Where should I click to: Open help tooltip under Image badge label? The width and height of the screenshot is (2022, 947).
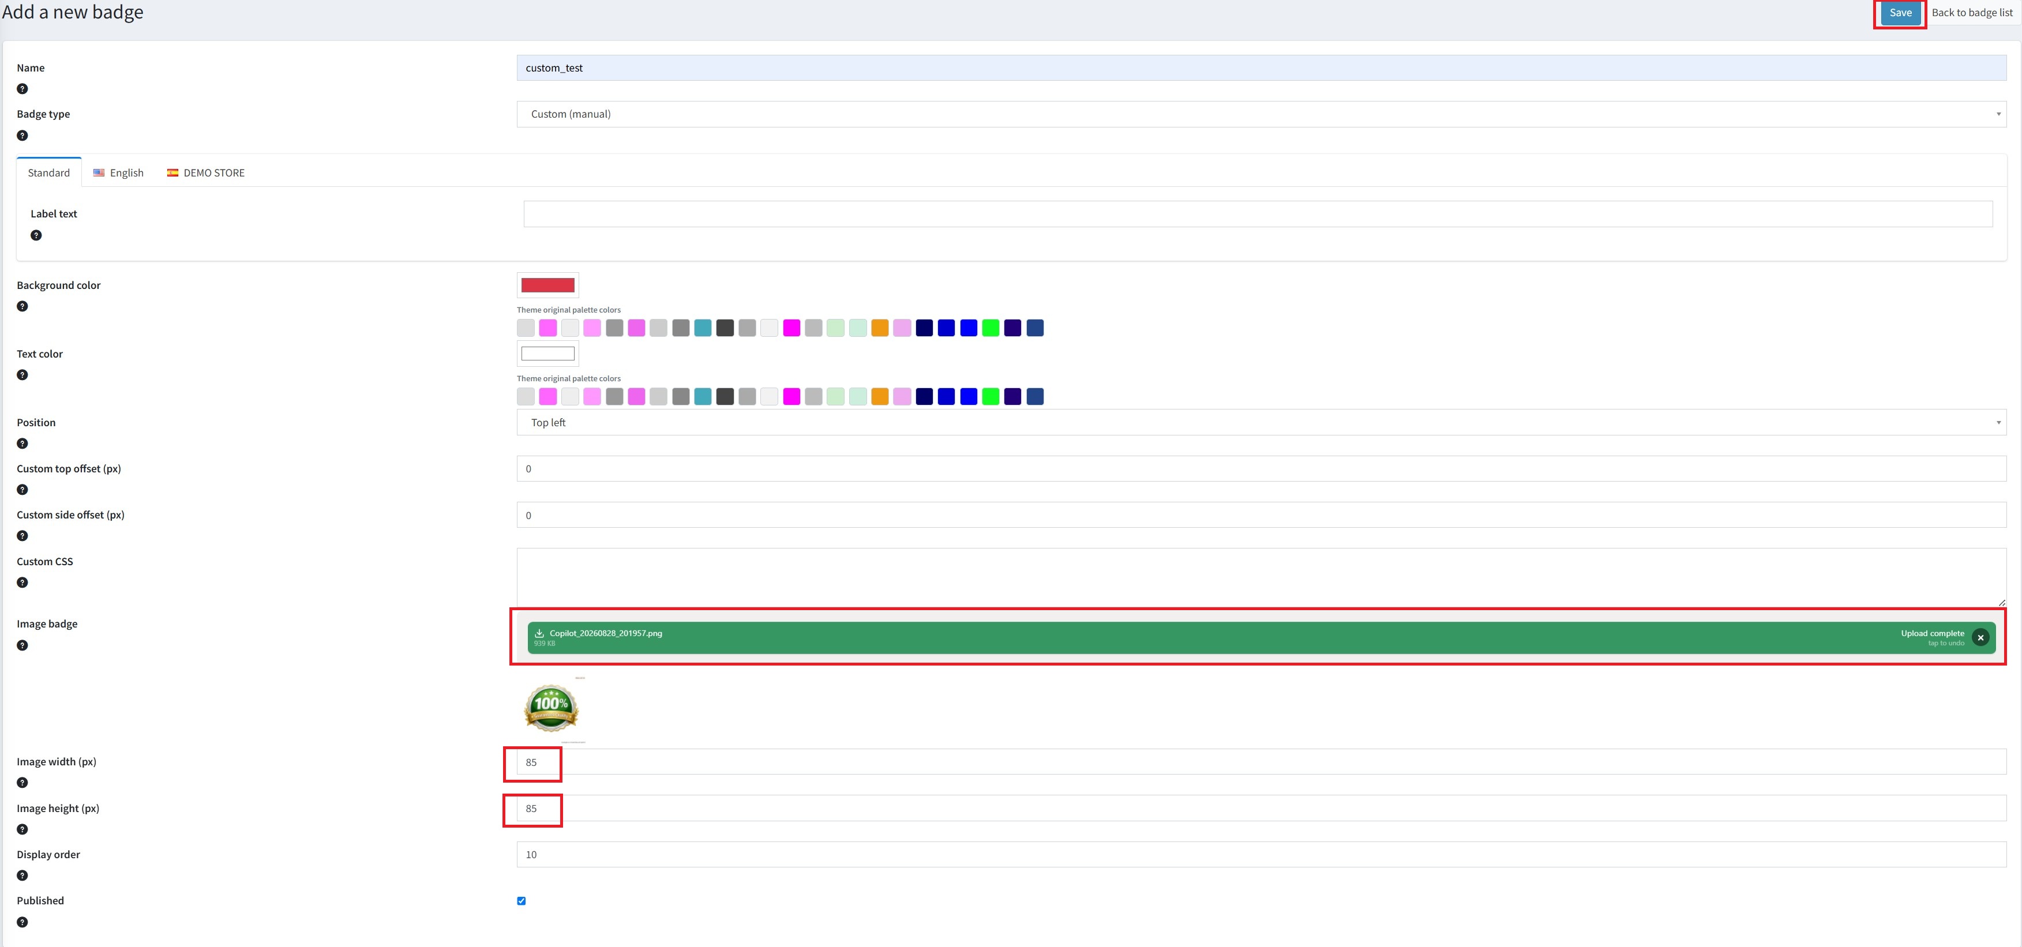[22, 645]
